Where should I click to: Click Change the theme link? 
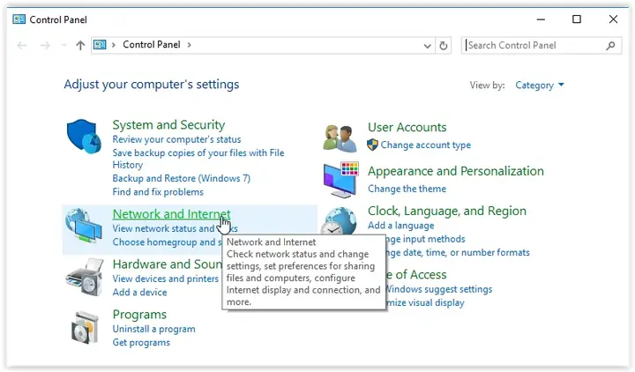(407, 189)
